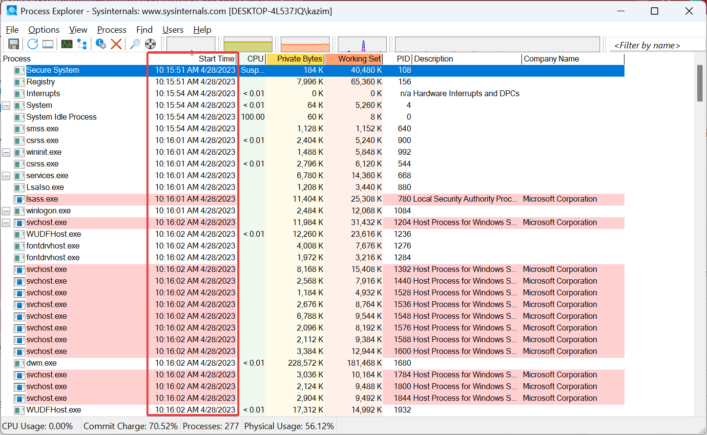Click the Secure System process icon
This screenshot has height=435, width=707.
(19, 70)
